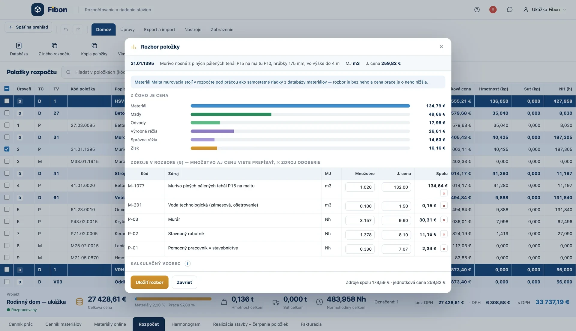The width and height of the screenshot is (576, 331).
Task: Remove the Murár resource with X
Action: (444, 220)
